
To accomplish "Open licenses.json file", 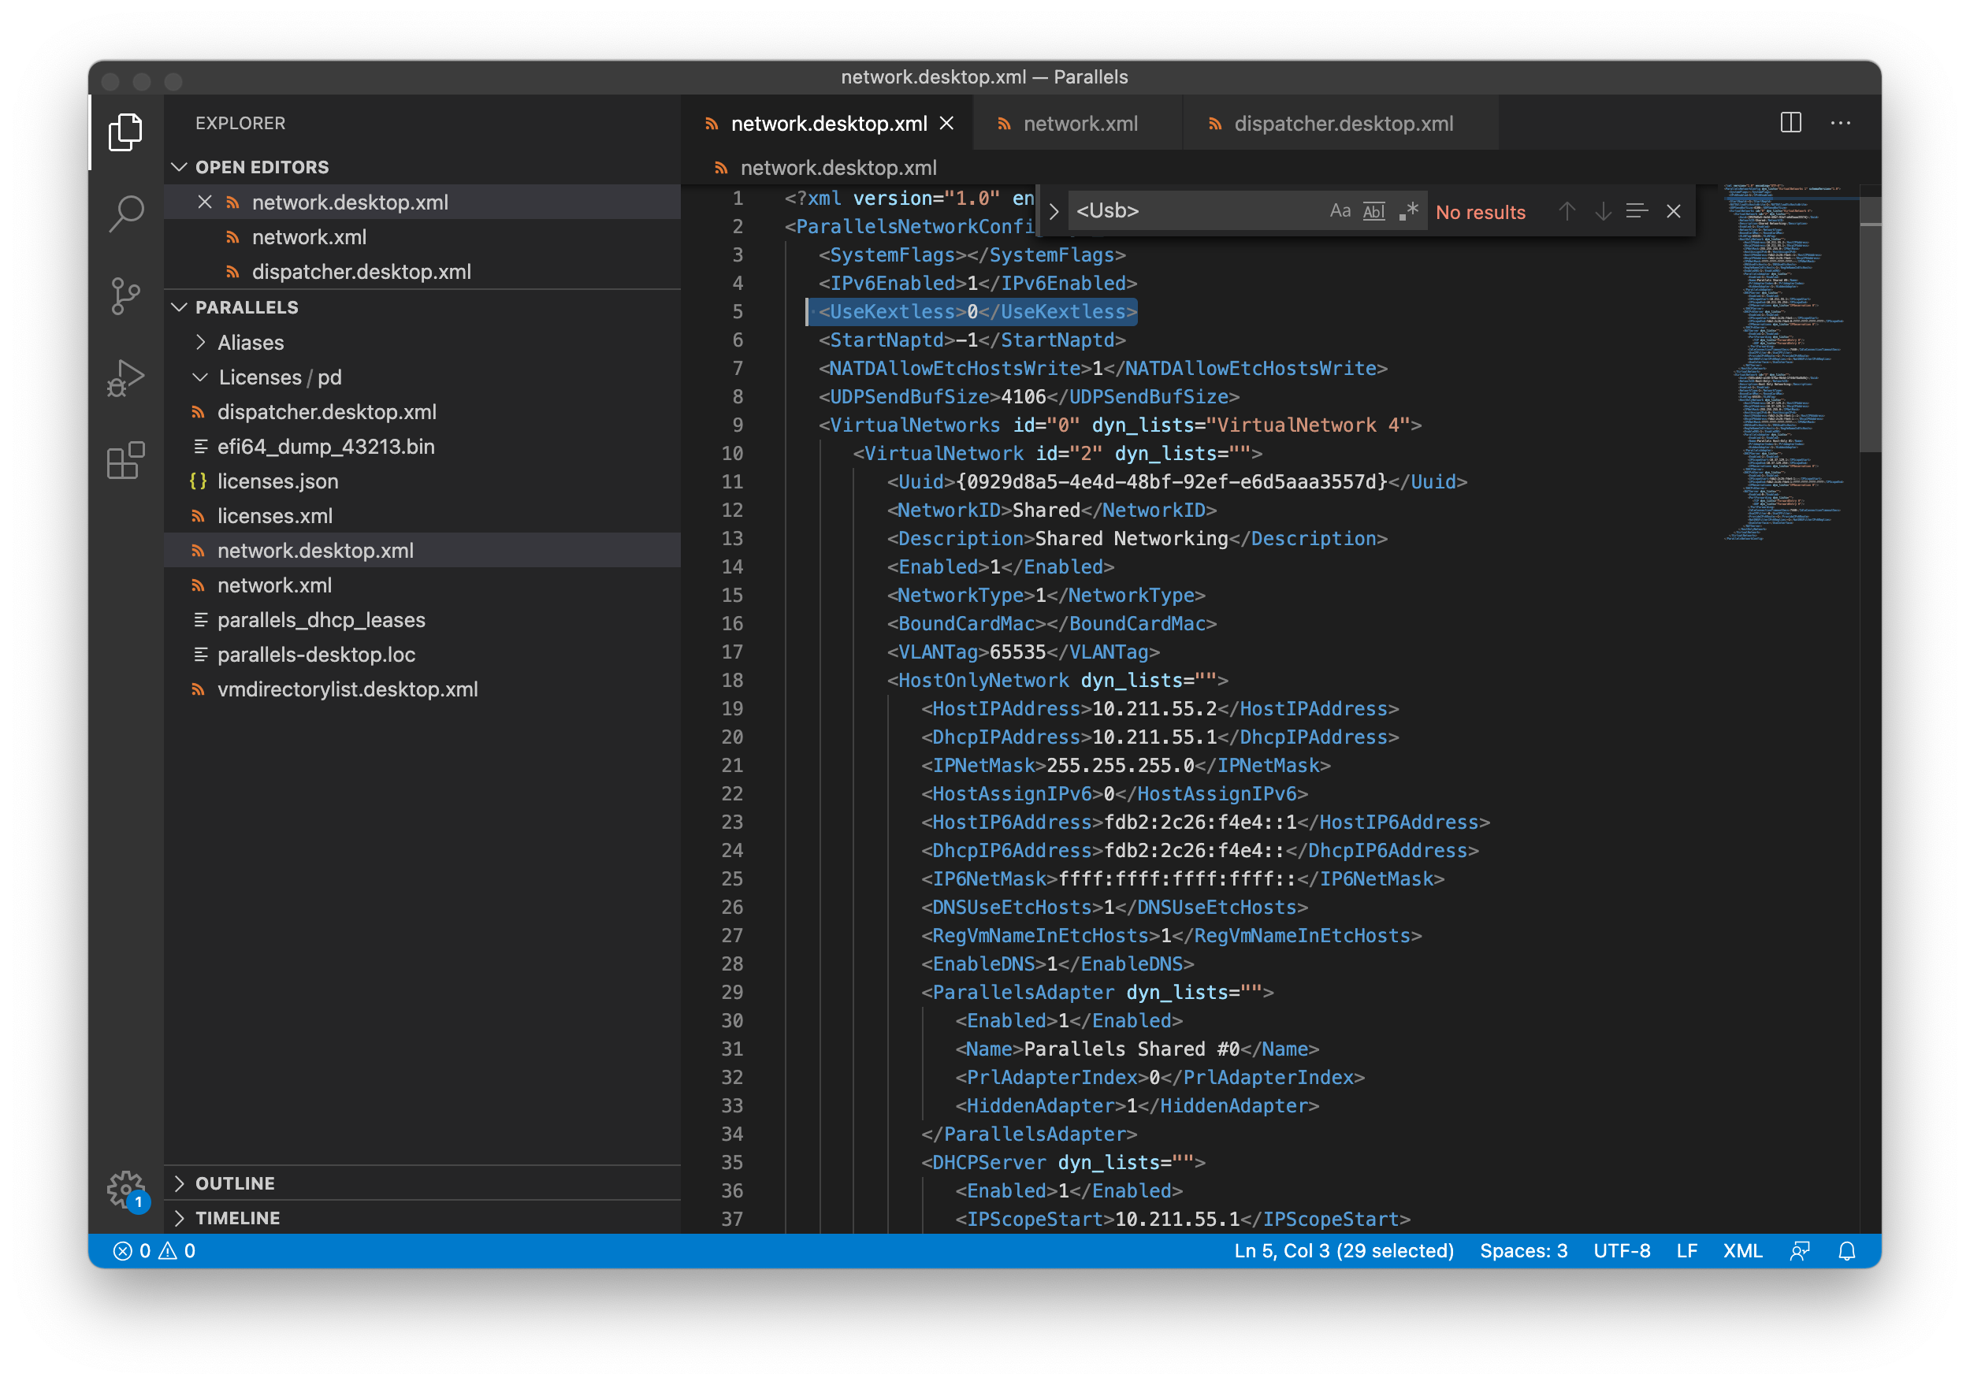I will (x=422, y=481).
